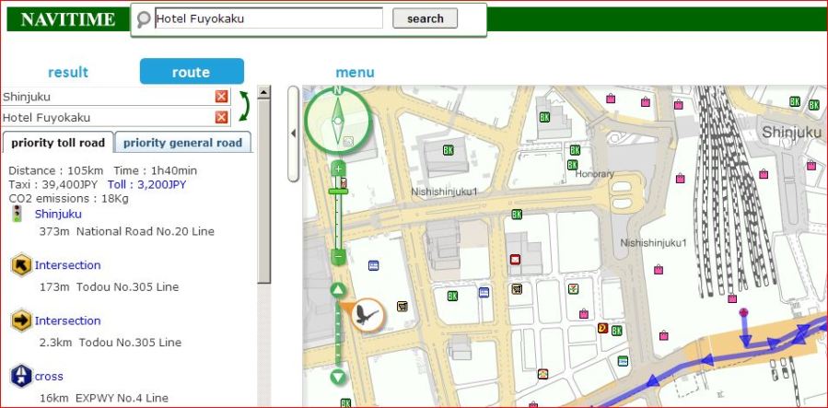Click the bird's-eye view icon

click(368, 314)
